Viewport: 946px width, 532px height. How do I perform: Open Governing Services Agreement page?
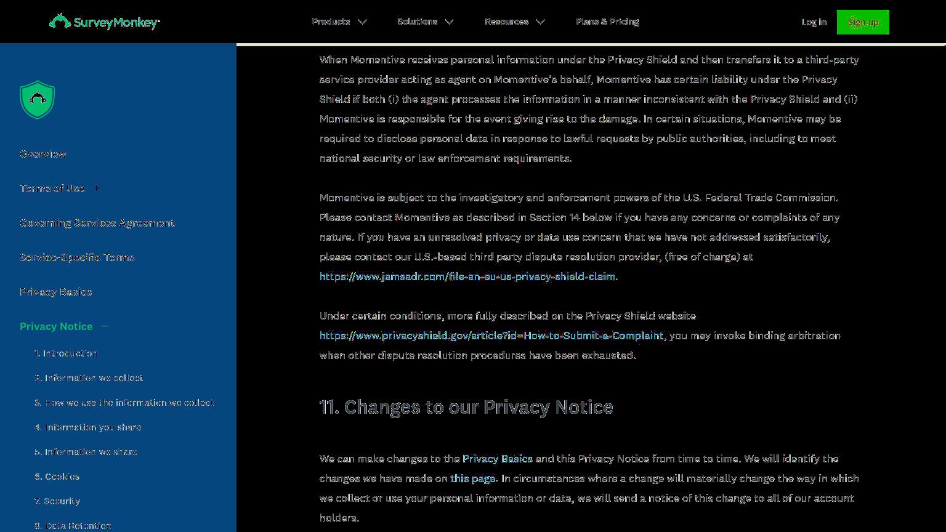point(97,223)
